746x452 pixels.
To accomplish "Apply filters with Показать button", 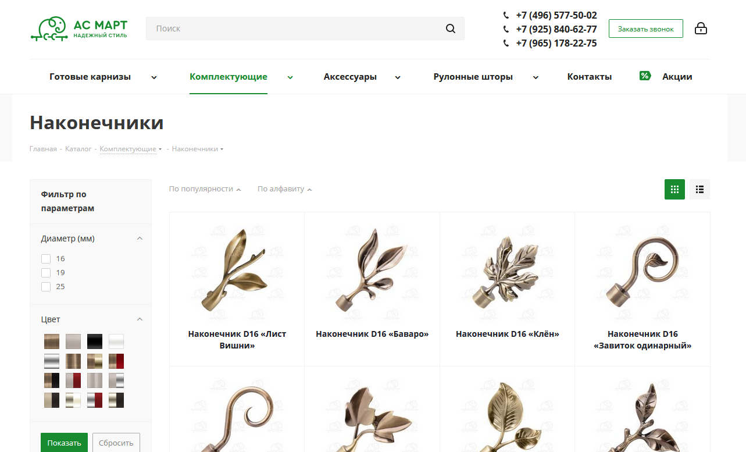I will click(64, 443).
